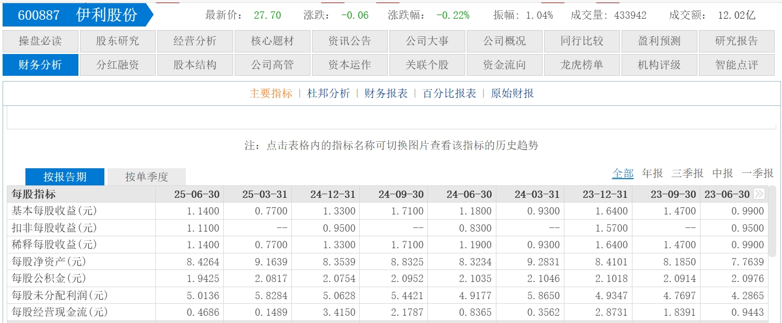
Task: Filter reports by 一季报
Action: point(758,173)
